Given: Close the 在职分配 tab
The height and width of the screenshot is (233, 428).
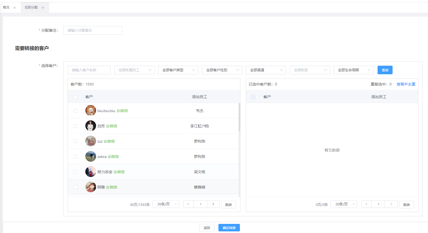Looking at the screenshot, I should tap(43, 8).
